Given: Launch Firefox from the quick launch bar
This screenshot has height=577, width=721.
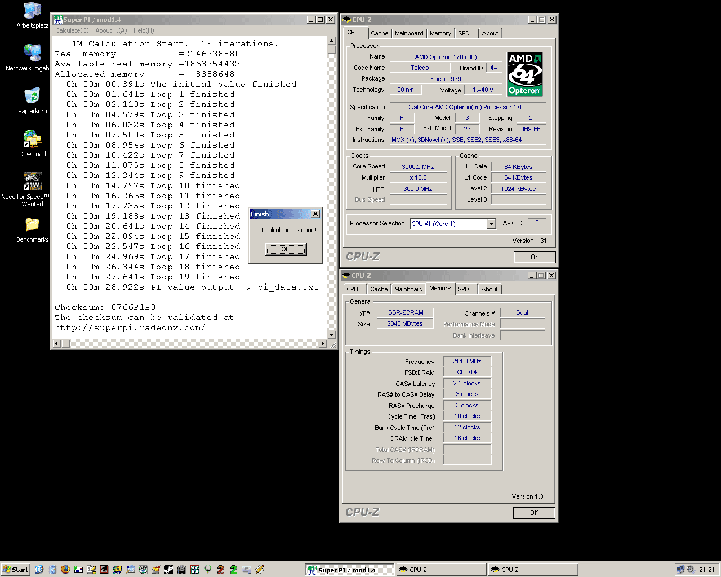Looking at the screenshot, I should [65, 570].
